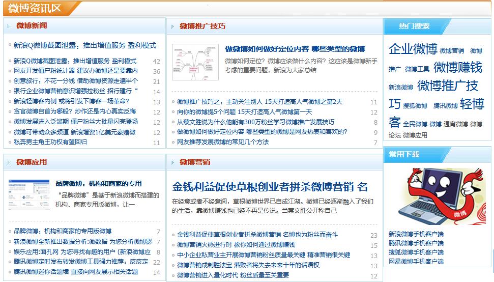This screenshot has width=494, height=282.
Task: Select hot search tag 搜狐微博
Action: pyautogui.click(x=415, y=105)
